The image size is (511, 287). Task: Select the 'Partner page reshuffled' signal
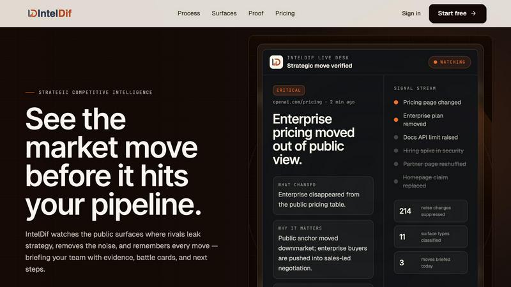pos(430,164)
